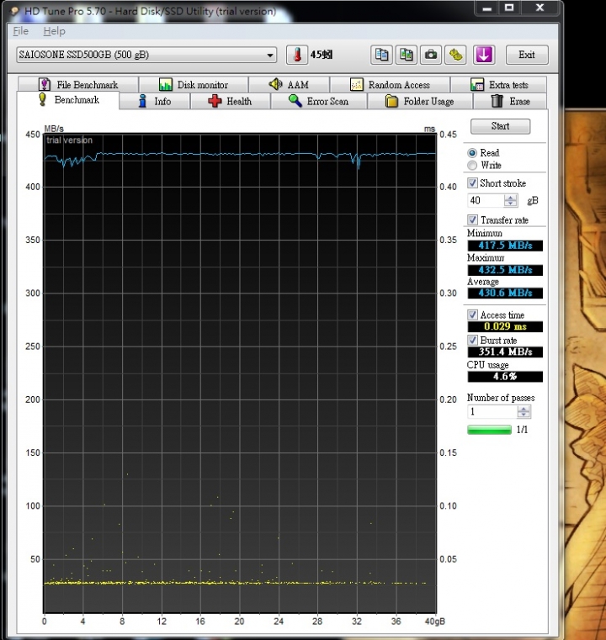Select the Write radio button
Image resolution: width=606 pixels, height=640 pixels.
(472, 166)
